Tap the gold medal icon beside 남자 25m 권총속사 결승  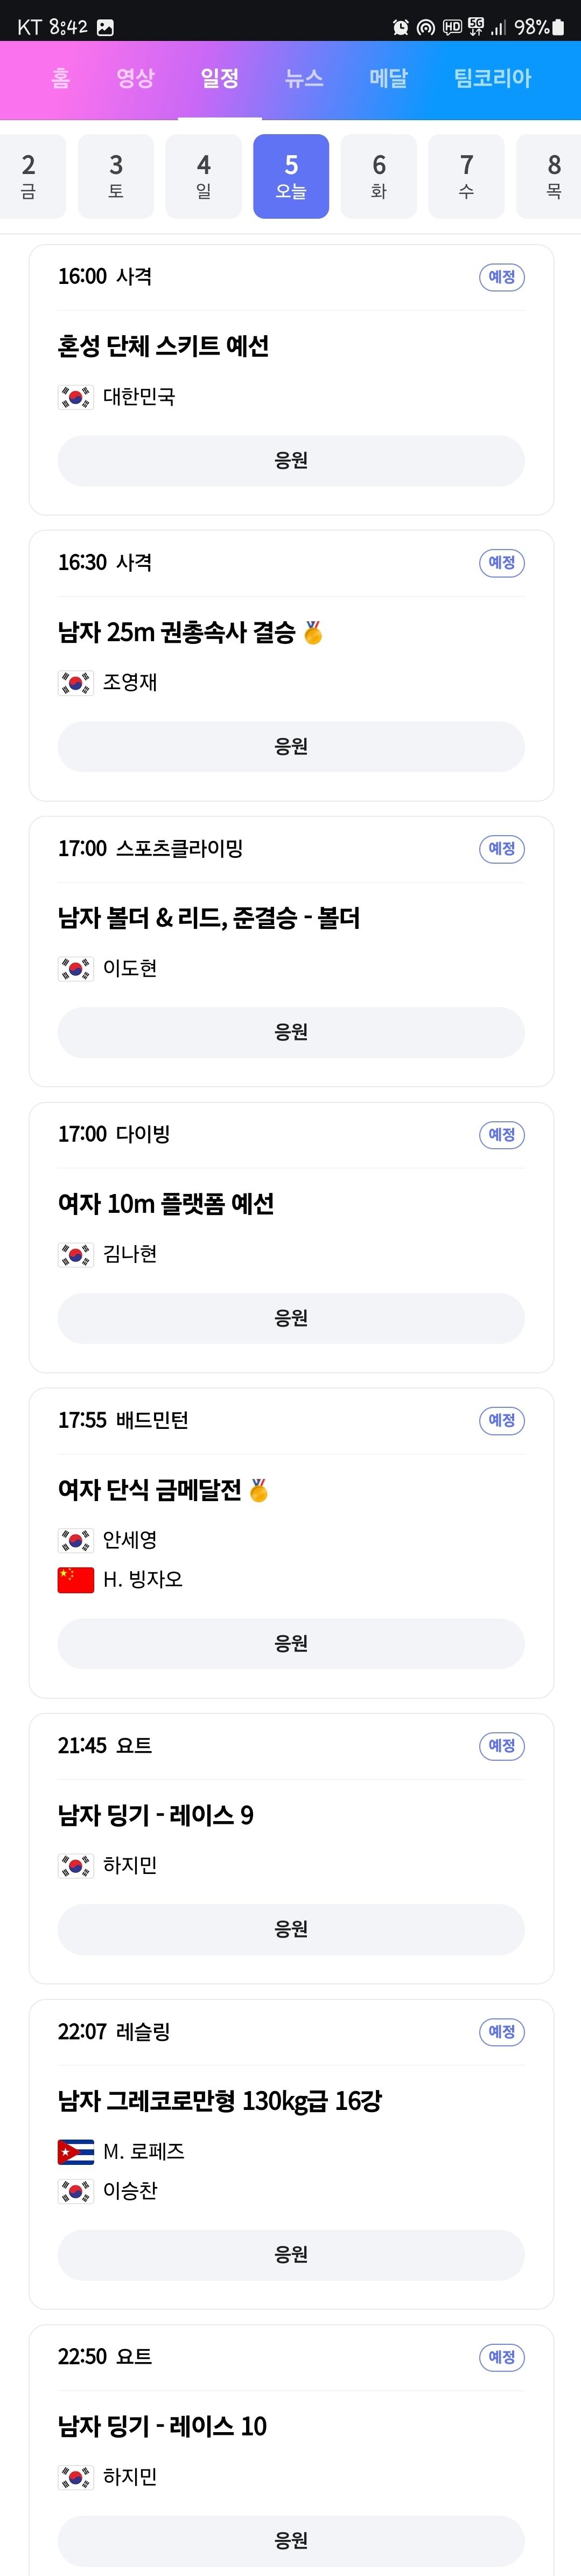313,632
